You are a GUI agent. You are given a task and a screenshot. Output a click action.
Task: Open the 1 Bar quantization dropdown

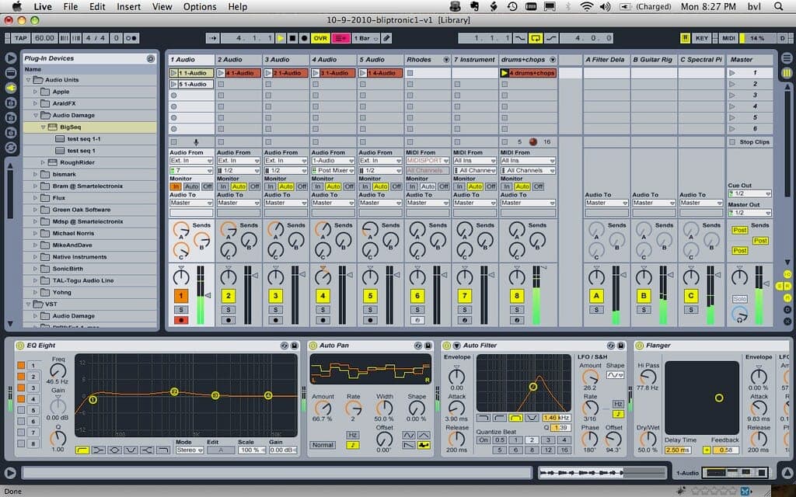[x=366, y=38]
